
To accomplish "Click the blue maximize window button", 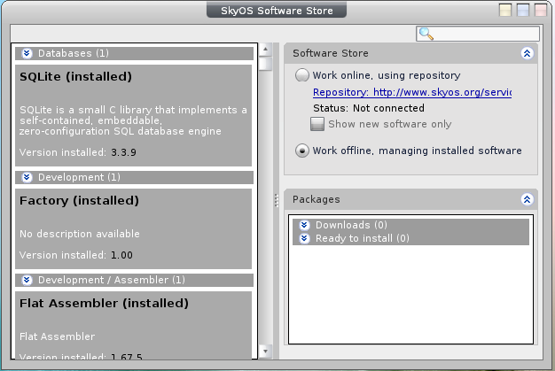I will coord(523,10).
